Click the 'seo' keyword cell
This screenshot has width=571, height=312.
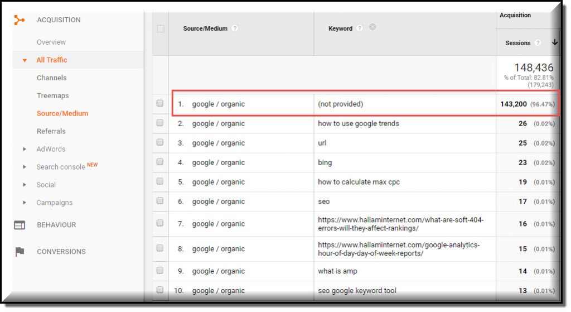324,201
